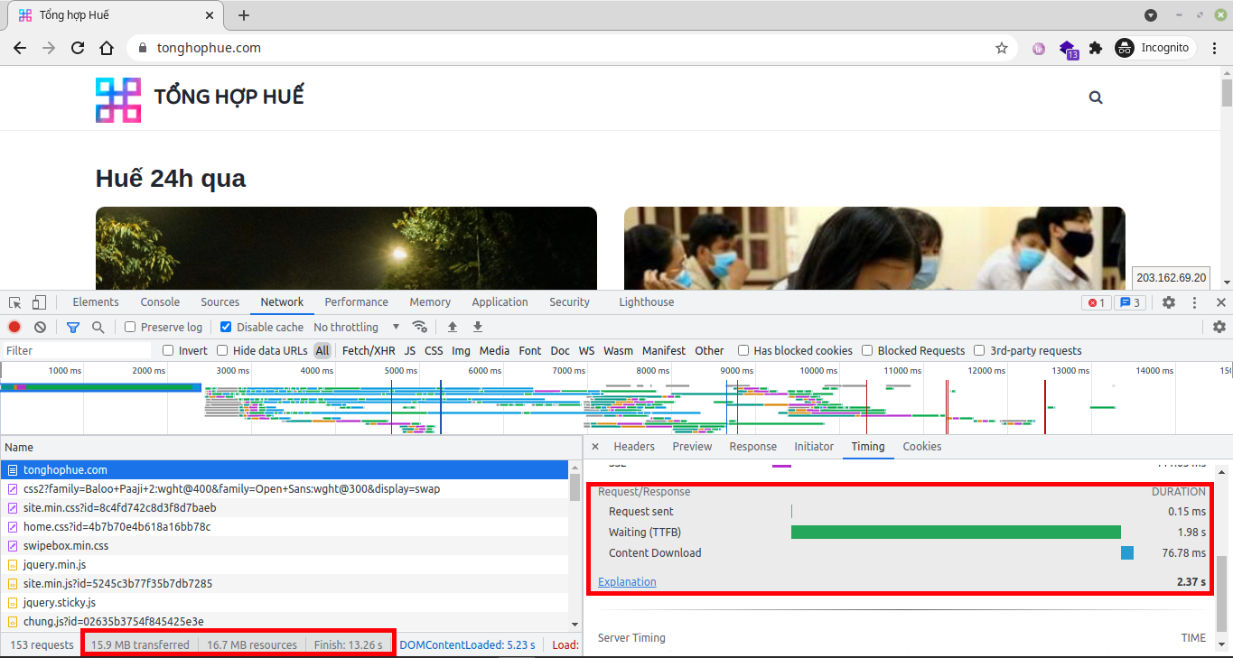Open search in the Network panel
1233x658 pixels.
[98, 327]
